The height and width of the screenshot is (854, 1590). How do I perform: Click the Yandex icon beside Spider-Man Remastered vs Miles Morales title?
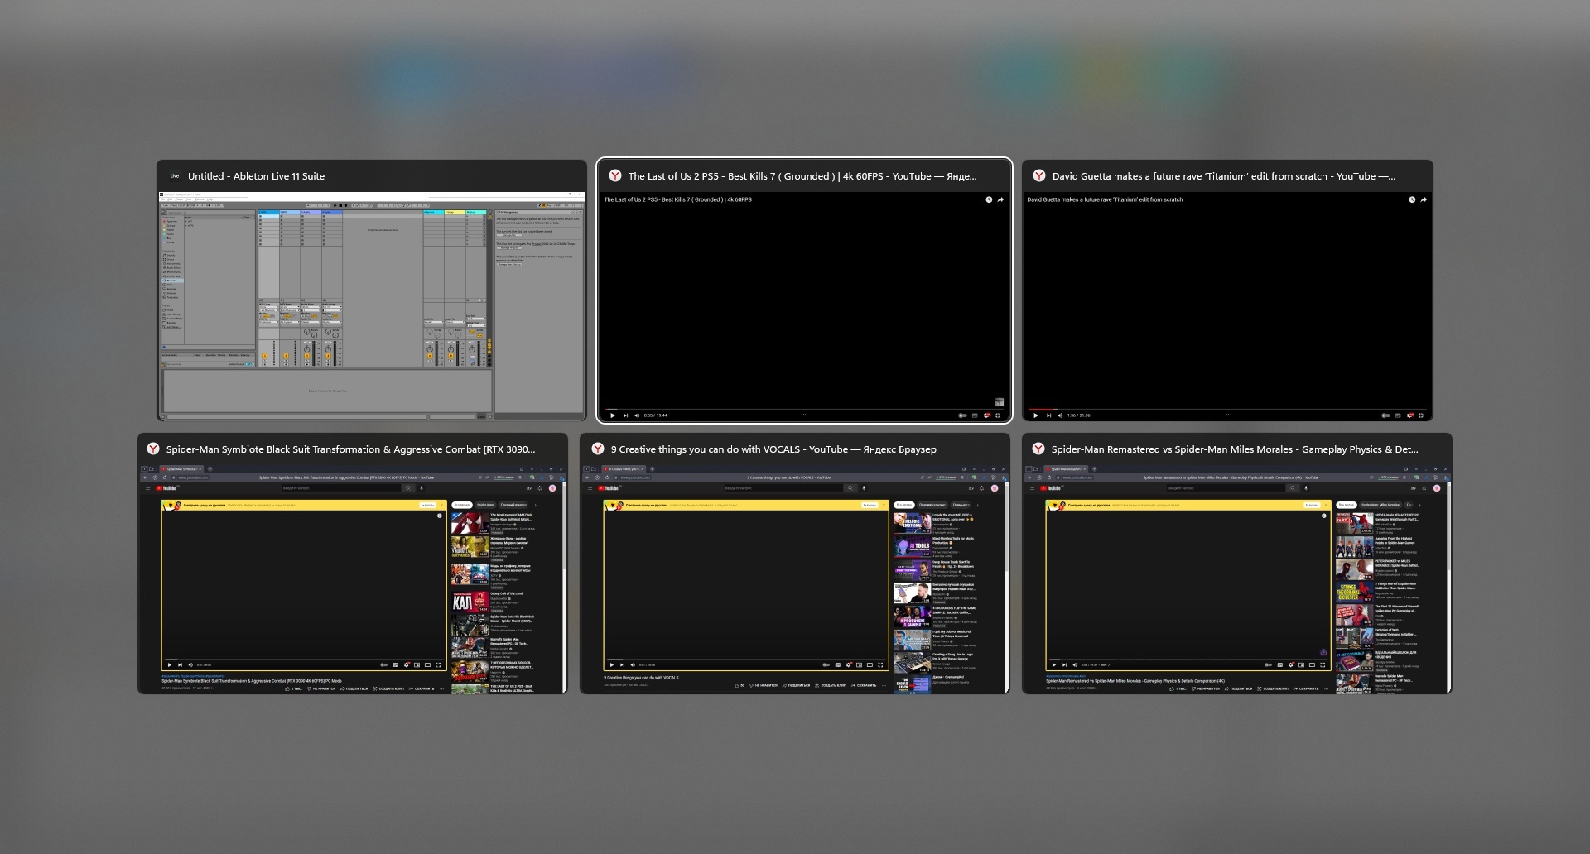pos(1038,449)
